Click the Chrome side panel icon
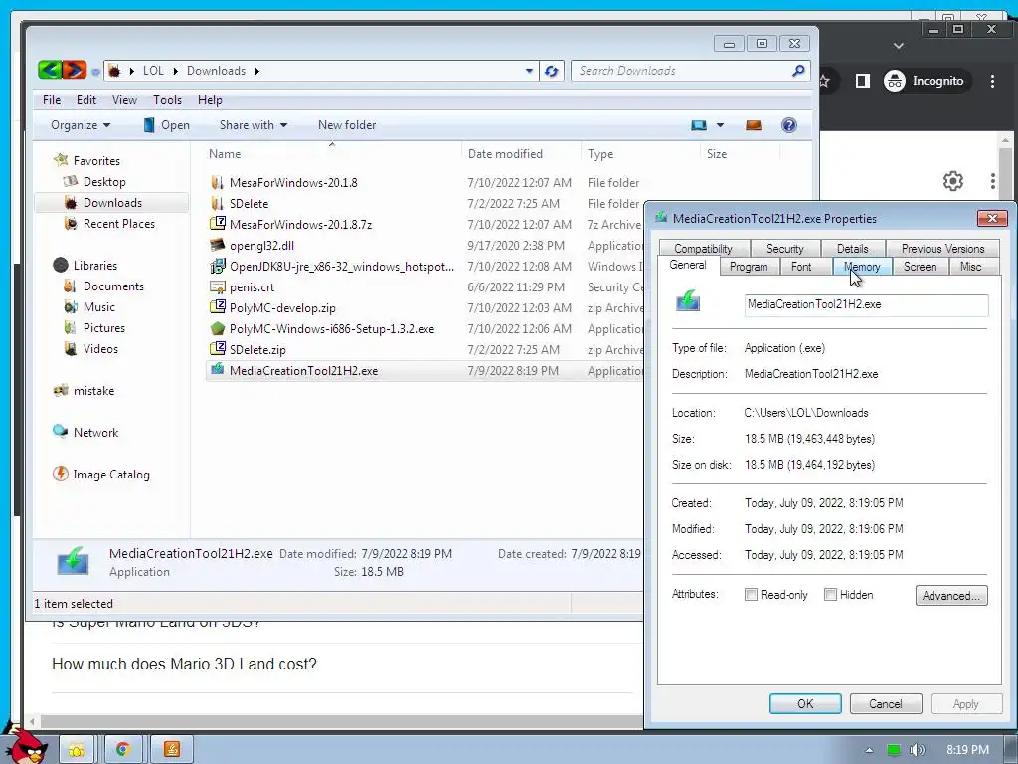The image size is (1018, 764). click(x=862, y=81)
